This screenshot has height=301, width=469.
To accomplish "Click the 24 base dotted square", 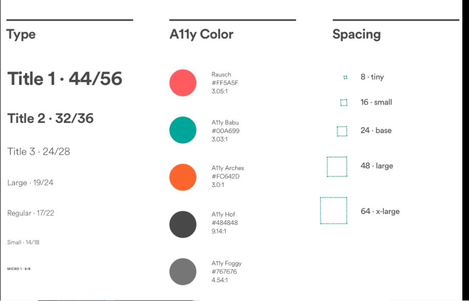I will point(342,131).
